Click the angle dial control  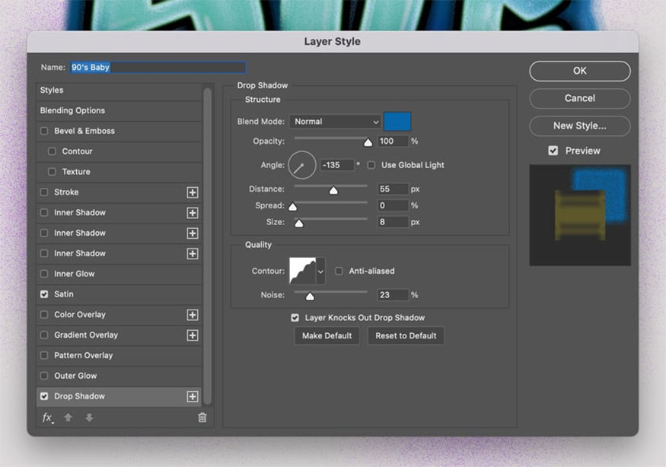[x=301, y=165]
